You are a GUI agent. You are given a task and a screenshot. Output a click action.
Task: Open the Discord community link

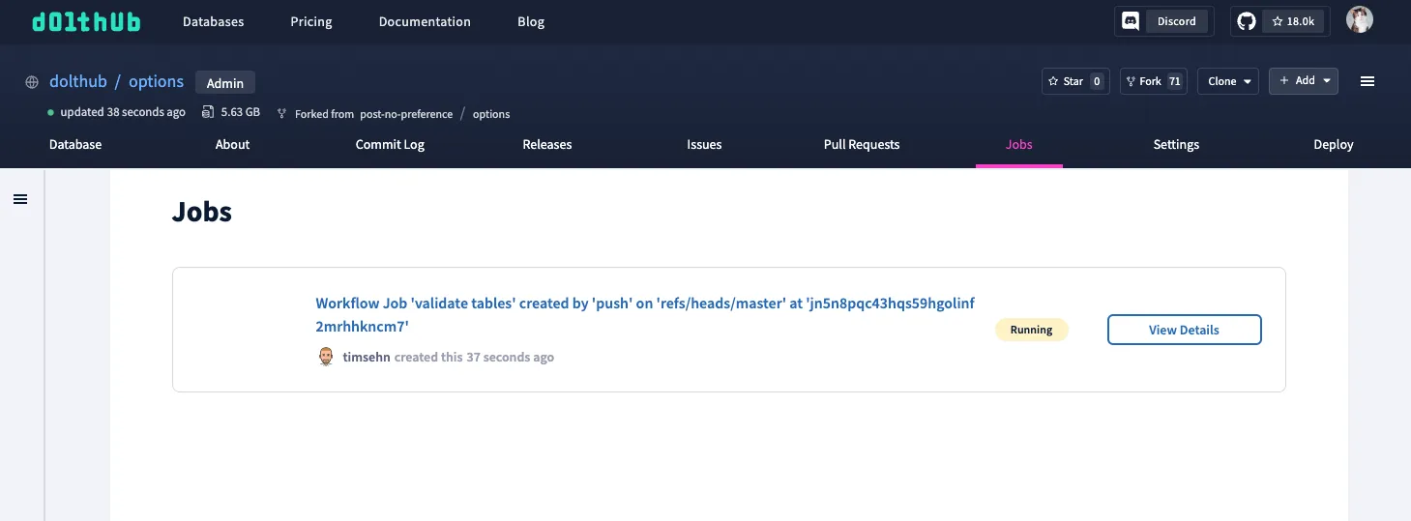1163,21
